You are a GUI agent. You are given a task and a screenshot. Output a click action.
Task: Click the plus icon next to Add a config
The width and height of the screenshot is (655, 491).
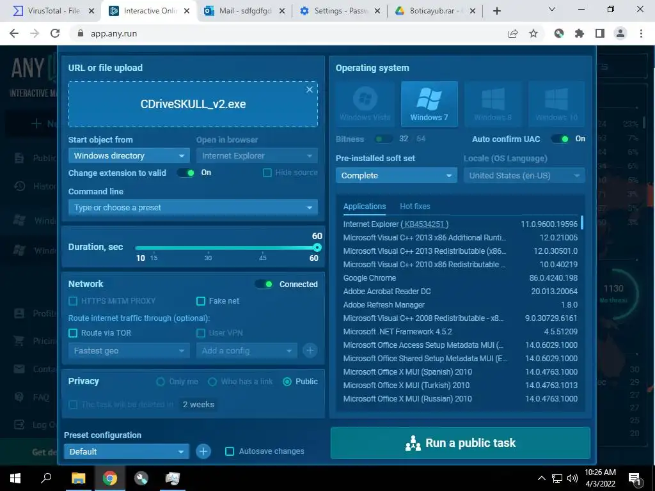coord(310,350)
